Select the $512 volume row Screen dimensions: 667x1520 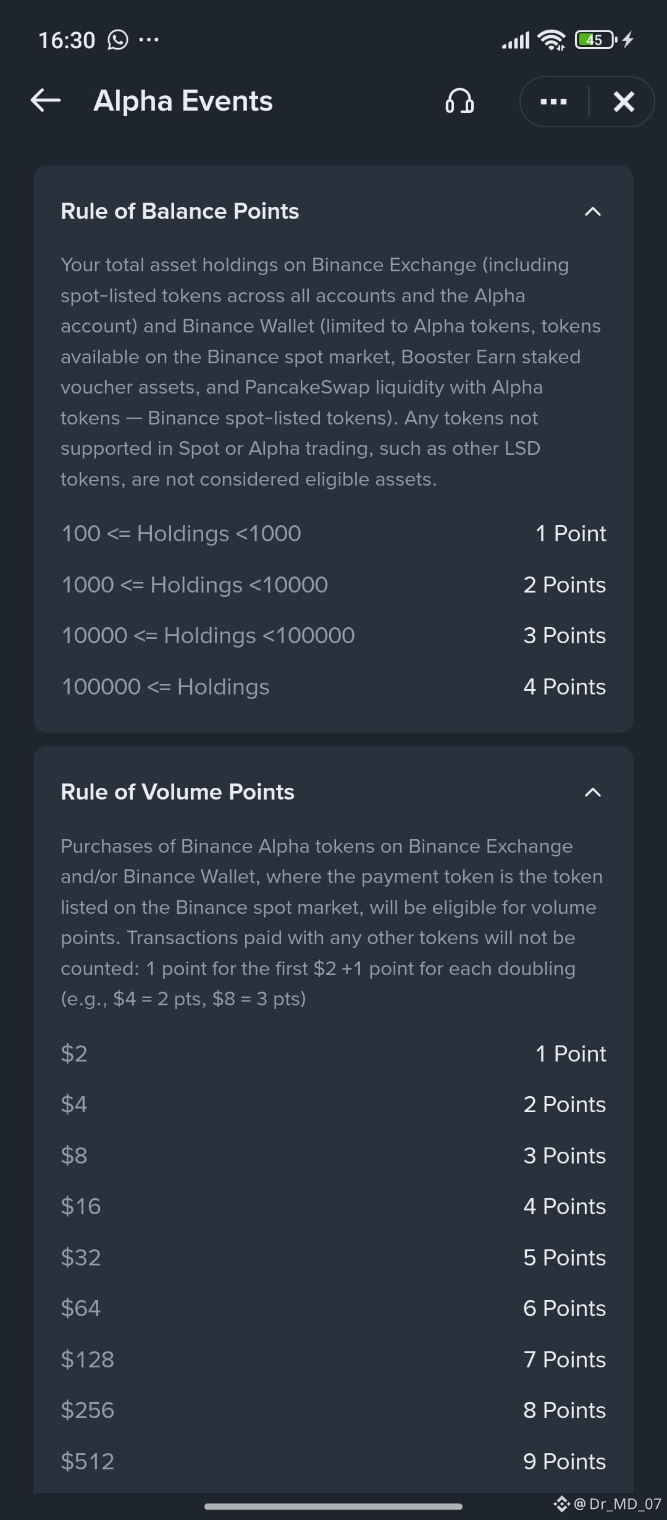[333, 1462]
